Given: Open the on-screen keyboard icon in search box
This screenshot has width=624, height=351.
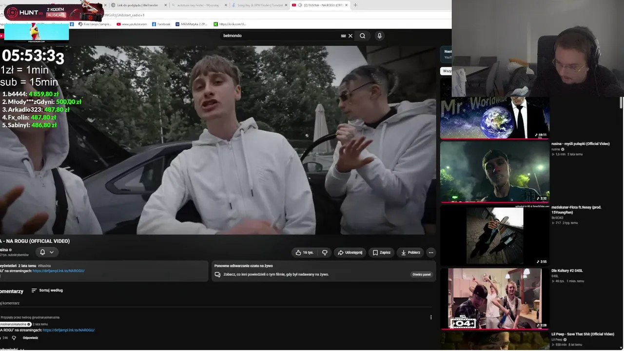Looking at the screenshot, I should pos(343,36).
